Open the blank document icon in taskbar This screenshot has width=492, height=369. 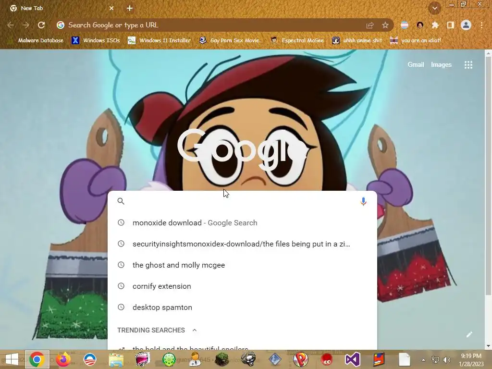404,359
